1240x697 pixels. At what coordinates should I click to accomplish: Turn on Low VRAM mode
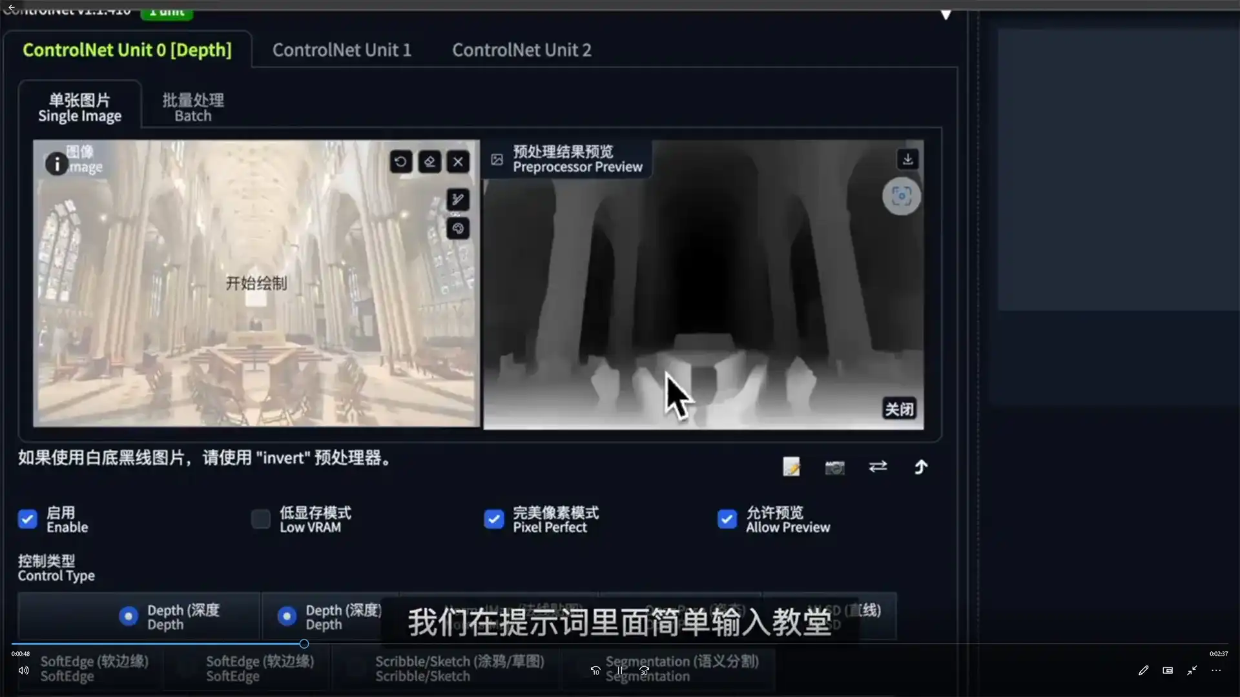point(260,520)
